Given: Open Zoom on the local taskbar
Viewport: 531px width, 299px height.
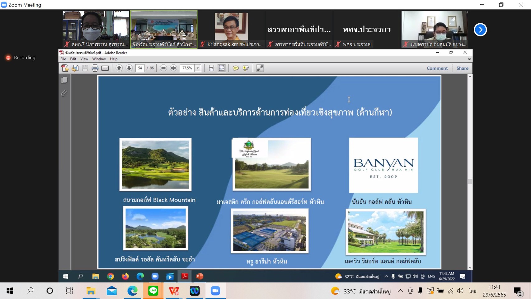Looking at the screenshot, I should (215, 291).
